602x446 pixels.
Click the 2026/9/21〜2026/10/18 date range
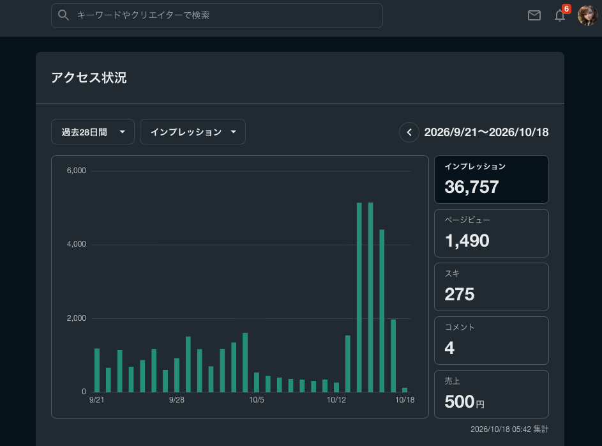point(486,132)
